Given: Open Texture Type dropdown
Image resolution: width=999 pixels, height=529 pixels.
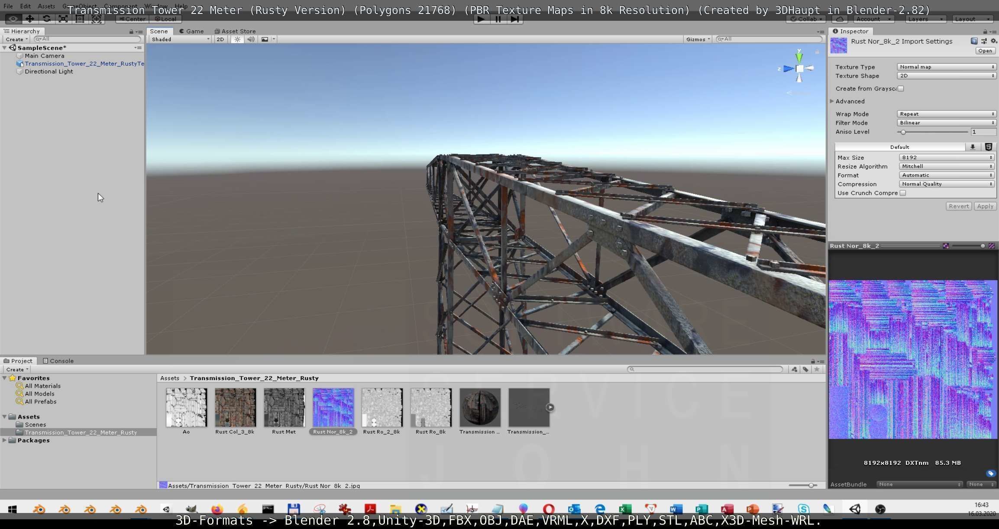Looking at the screenshot, I should [x=947, y=67].
